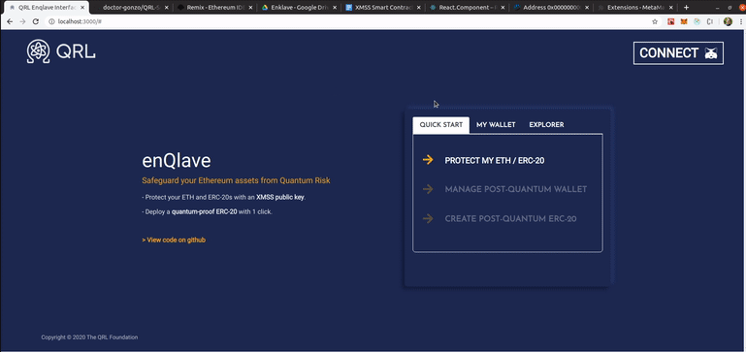746x352 pixels.
Task: Click the localhost:3000 address bar
Action: coord(347,22)
